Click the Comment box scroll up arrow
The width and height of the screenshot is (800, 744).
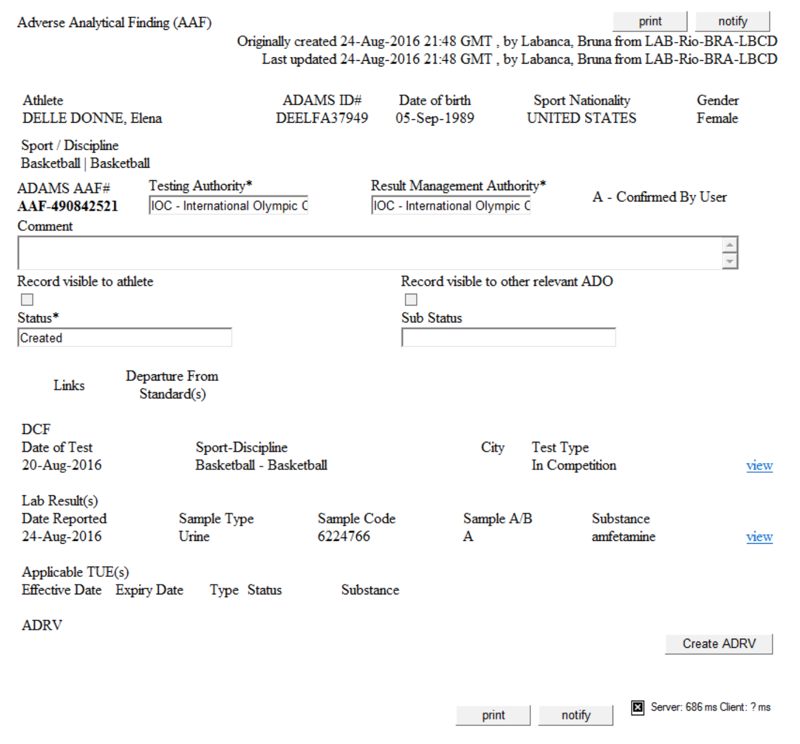click(x=730, y=245)
